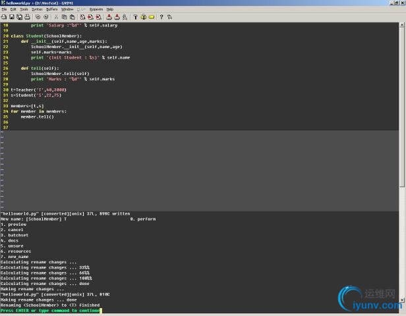The height and width of the screenshot is (316, 406).
Task: Open the Syntax menu
Action: [37, 9]
